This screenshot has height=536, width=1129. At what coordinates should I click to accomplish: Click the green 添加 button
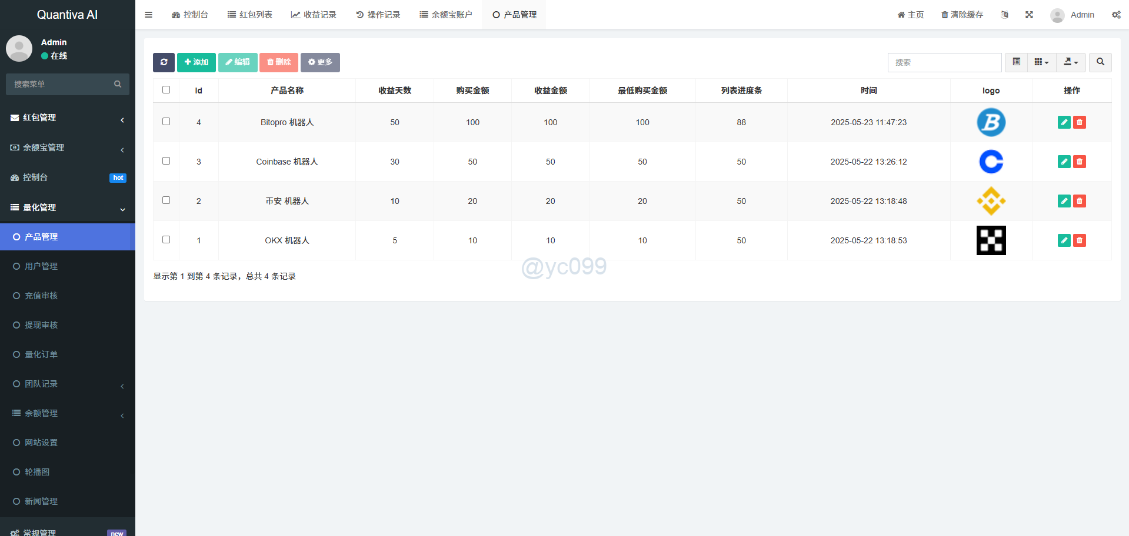pos(196,62)
